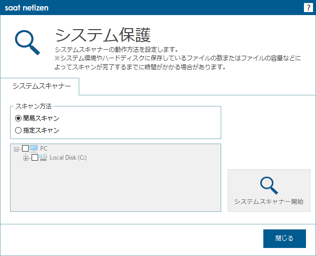Viewport: 316px width, 256px height.
Task: Click the 指定スキャン label text
Action: [x=41, y=131]
